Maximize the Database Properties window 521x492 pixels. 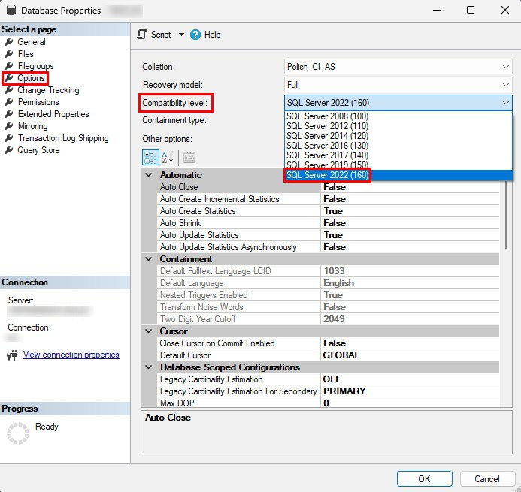471,10
